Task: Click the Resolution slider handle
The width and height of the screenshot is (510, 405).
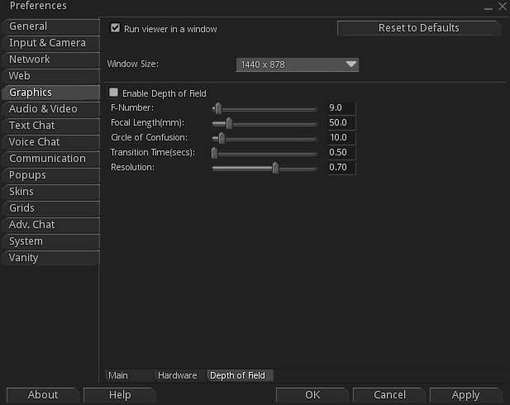Action: pos(275,168)
